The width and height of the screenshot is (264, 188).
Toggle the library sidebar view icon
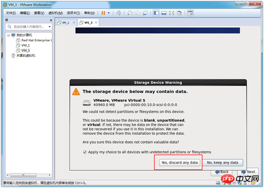pos(156,13)
